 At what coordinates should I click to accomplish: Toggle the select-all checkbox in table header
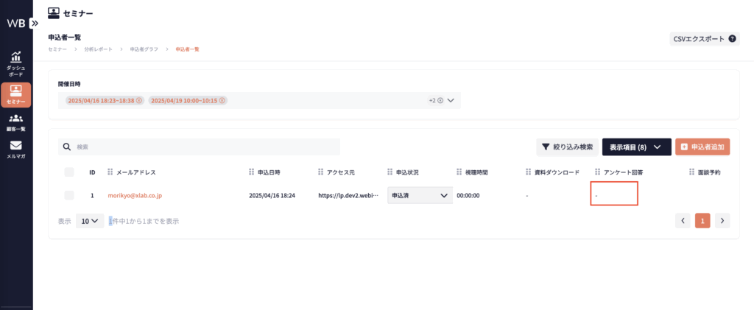[69, 172]
